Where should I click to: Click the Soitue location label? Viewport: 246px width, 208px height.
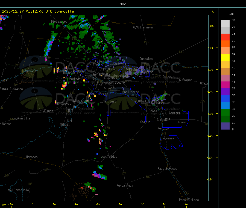(x=145, y=122)
